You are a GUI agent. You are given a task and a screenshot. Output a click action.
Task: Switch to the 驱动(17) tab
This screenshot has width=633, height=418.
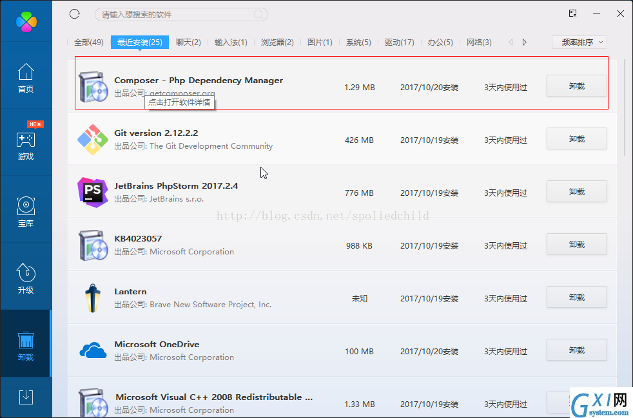[x=399, y=43]
